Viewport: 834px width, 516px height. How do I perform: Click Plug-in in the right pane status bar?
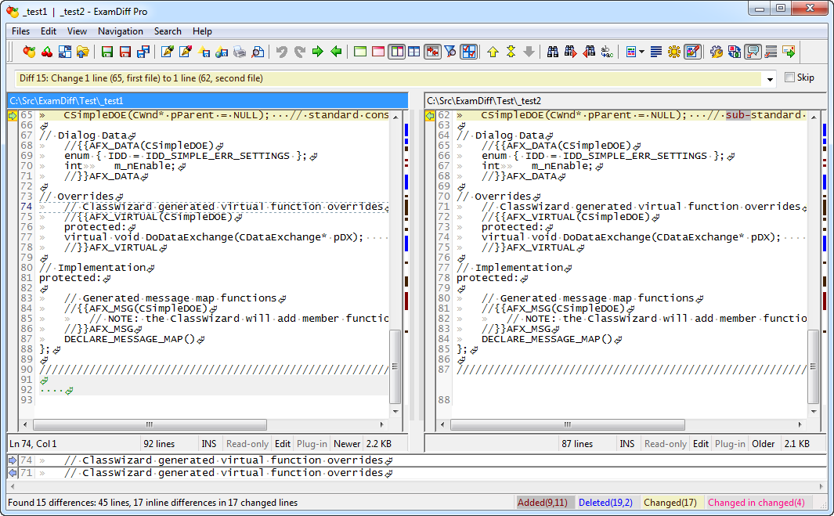pyautogui.click(x=730, y=444)
